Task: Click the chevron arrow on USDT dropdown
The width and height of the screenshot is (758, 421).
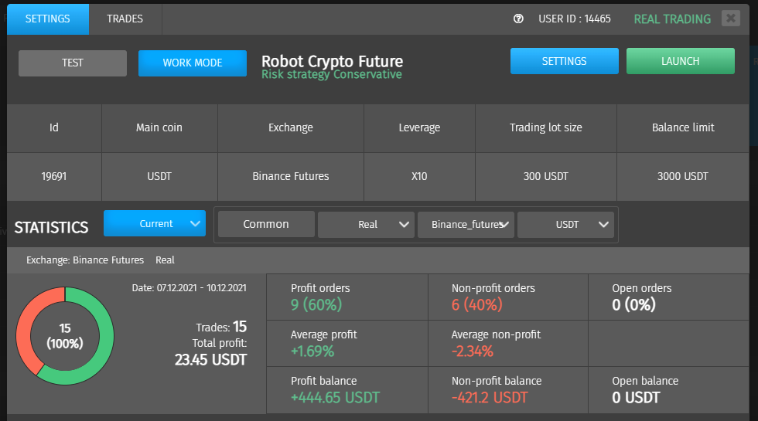Action: [x=603, y=225]
